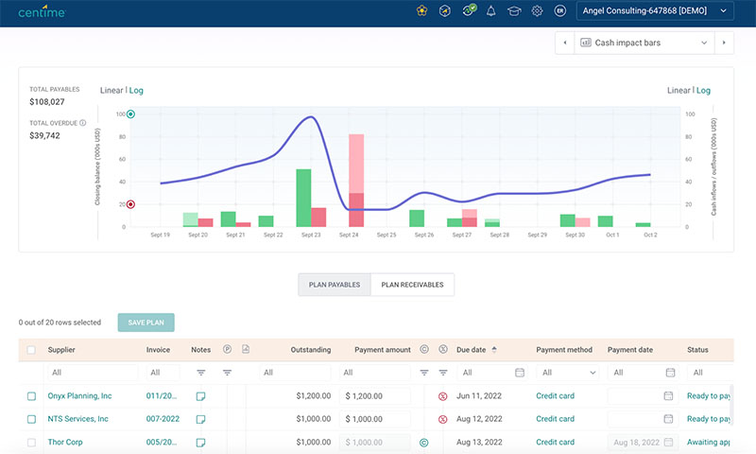Open the Due date filter calendar
Screen dimensions: 756x454
520,373
